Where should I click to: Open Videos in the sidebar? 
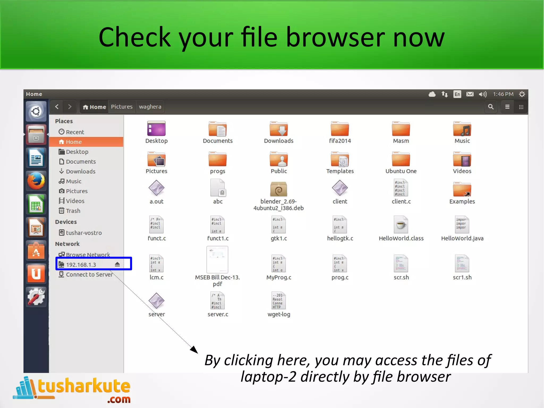tap(86, 201)
